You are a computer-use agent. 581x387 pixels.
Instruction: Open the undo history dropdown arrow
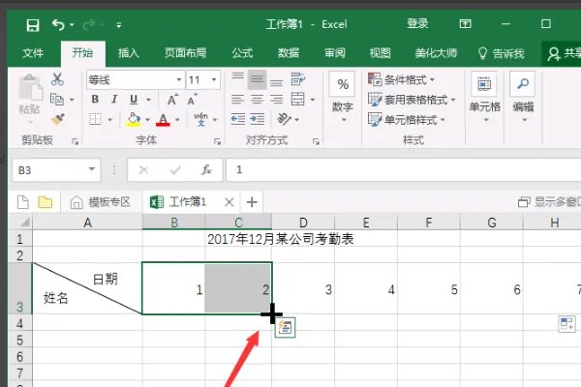72,25
